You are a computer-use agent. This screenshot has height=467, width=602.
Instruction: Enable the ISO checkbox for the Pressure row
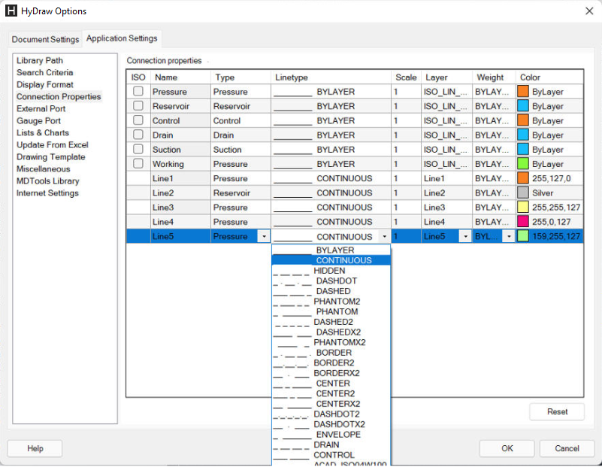click(x=138, y=91)
